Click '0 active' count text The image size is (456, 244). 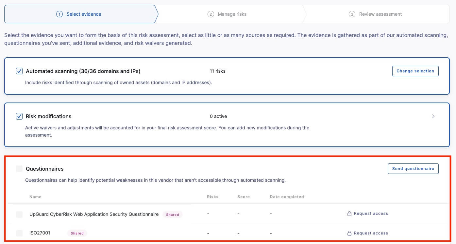coord(218,116)
